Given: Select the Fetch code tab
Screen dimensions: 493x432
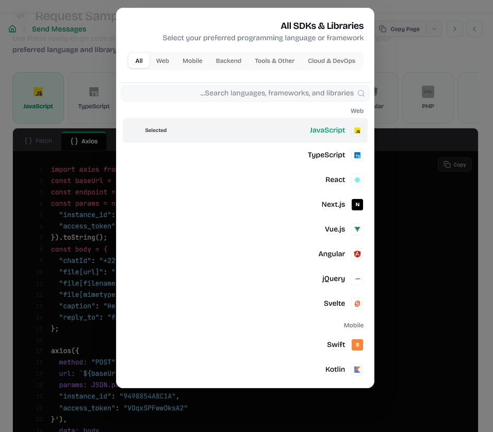Looking at the screenshot, I should pyautogui.click(x=38, y=141).
